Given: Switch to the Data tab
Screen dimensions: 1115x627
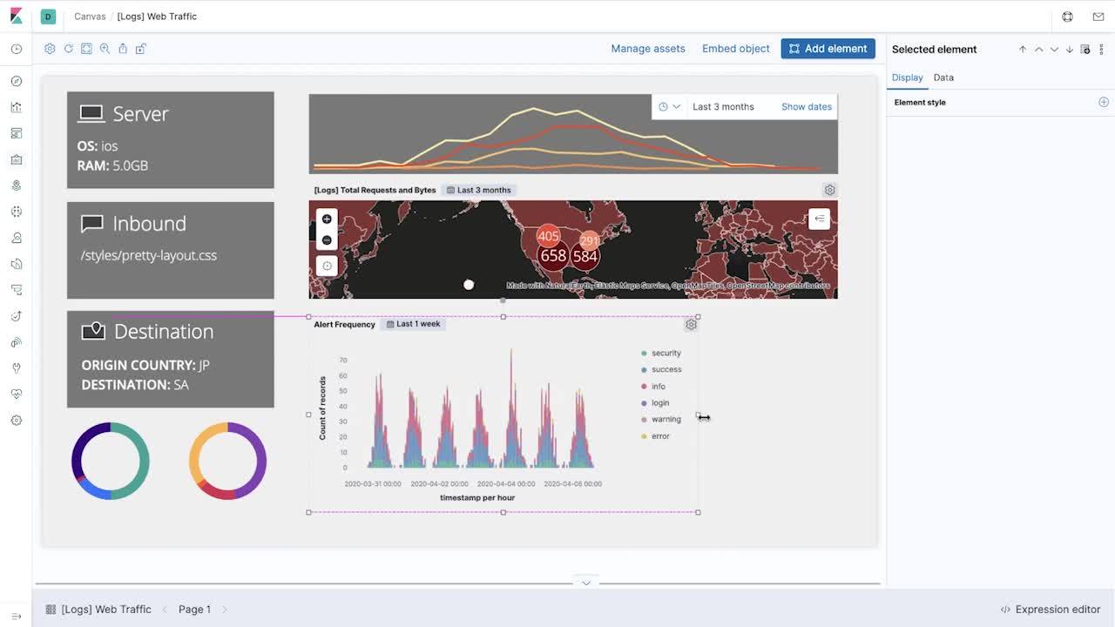Looking at the screenshot, I should 943,78.
